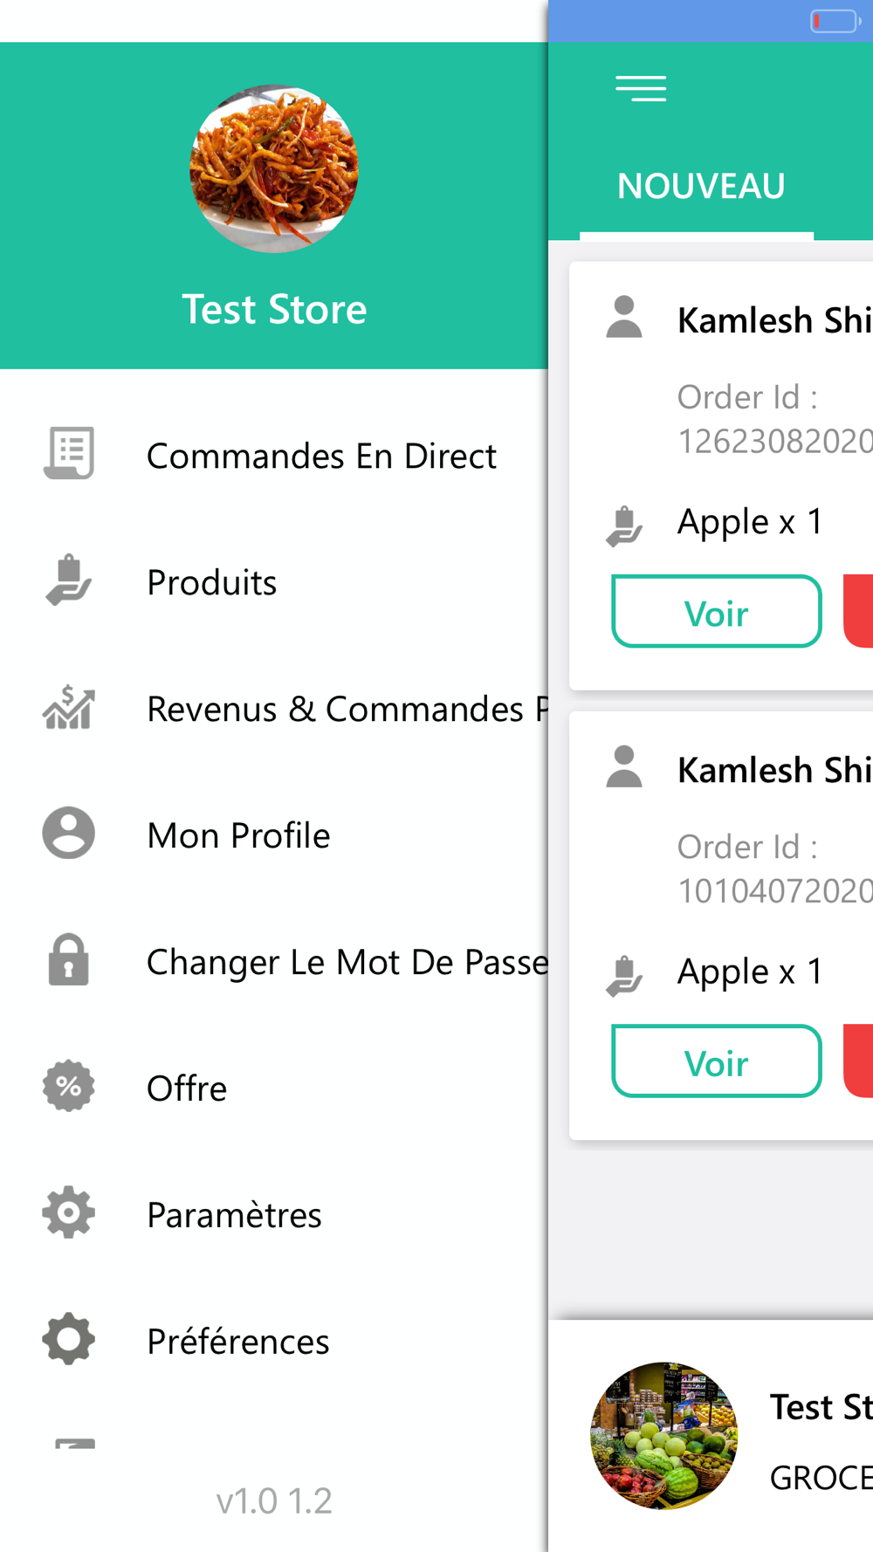Tap the hamburger menu icon

tap(641, 88)
